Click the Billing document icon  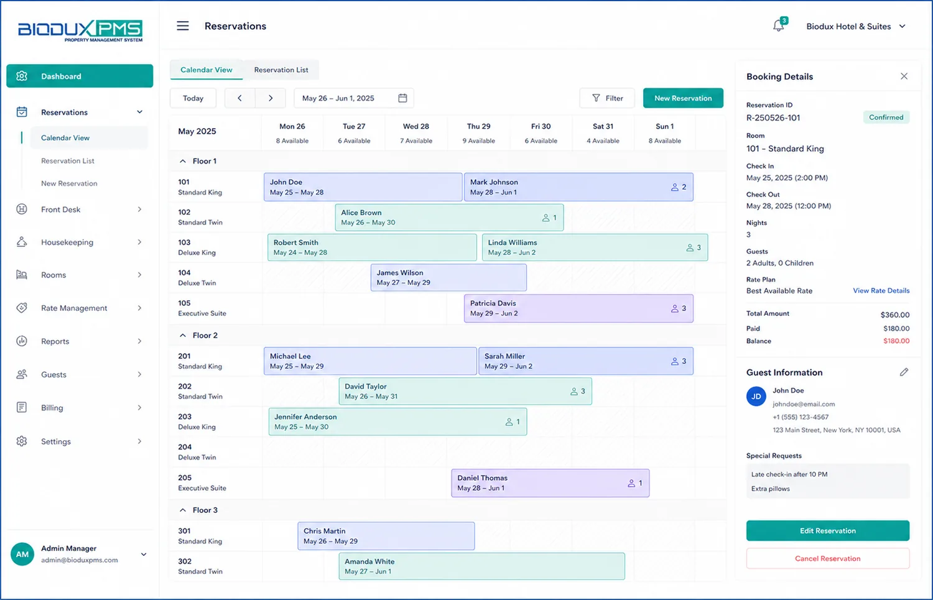(22, 407)
